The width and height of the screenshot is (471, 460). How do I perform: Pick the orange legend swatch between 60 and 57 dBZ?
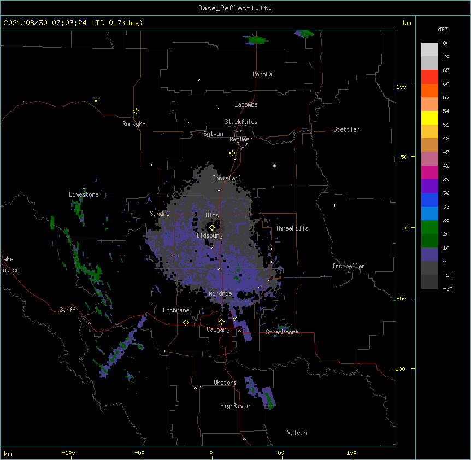pyautogui.click(x=429, y=90)
